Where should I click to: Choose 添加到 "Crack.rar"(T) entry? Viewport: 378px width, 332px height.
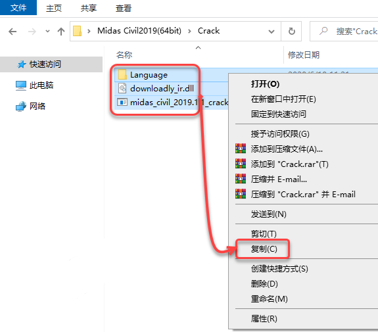303,164
